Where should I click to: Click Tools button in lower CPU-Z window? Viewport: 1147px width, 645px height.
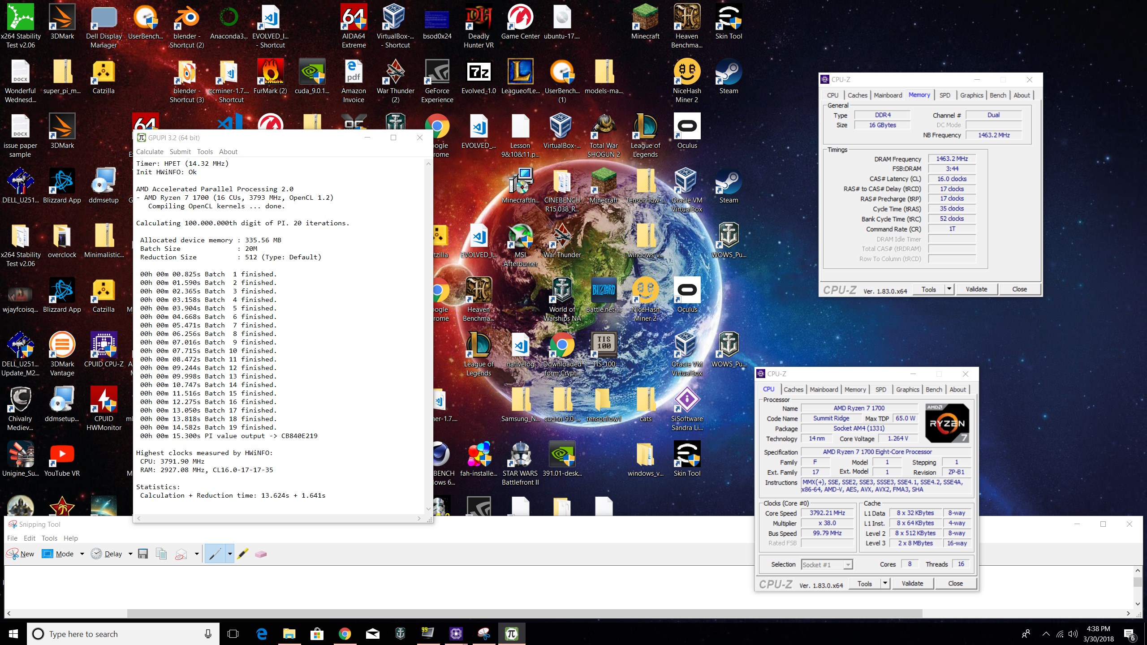[x=864, y=583]
